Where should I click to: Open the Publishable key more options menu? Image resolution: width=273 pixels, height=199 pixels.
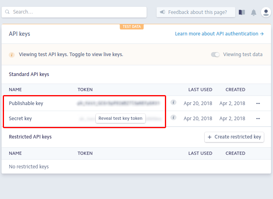pyautogui.click(x=258, y=103)
